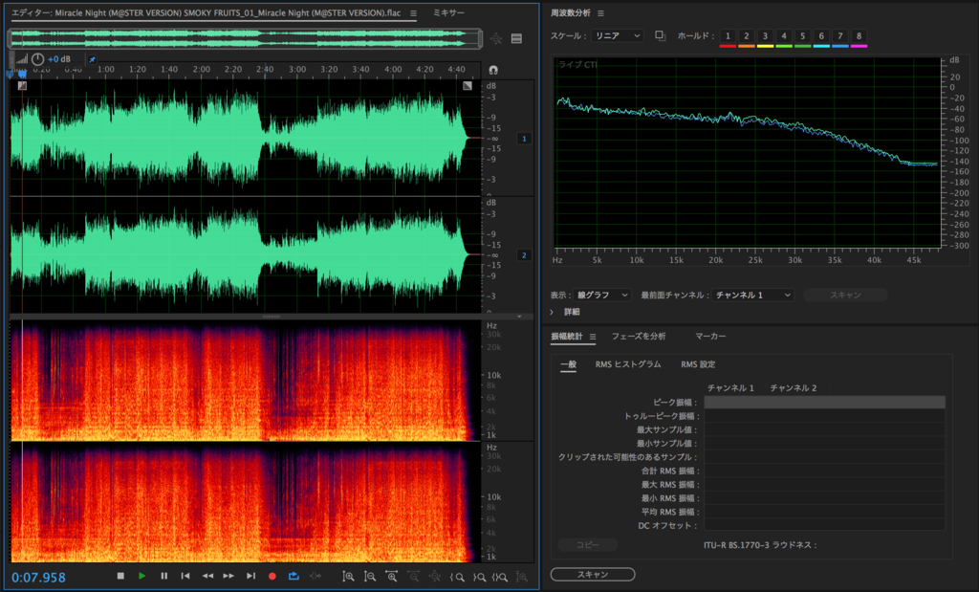Zoom out full on all axes
The width and height of the screenshot is (979, 592).
[x=435, y=577]
